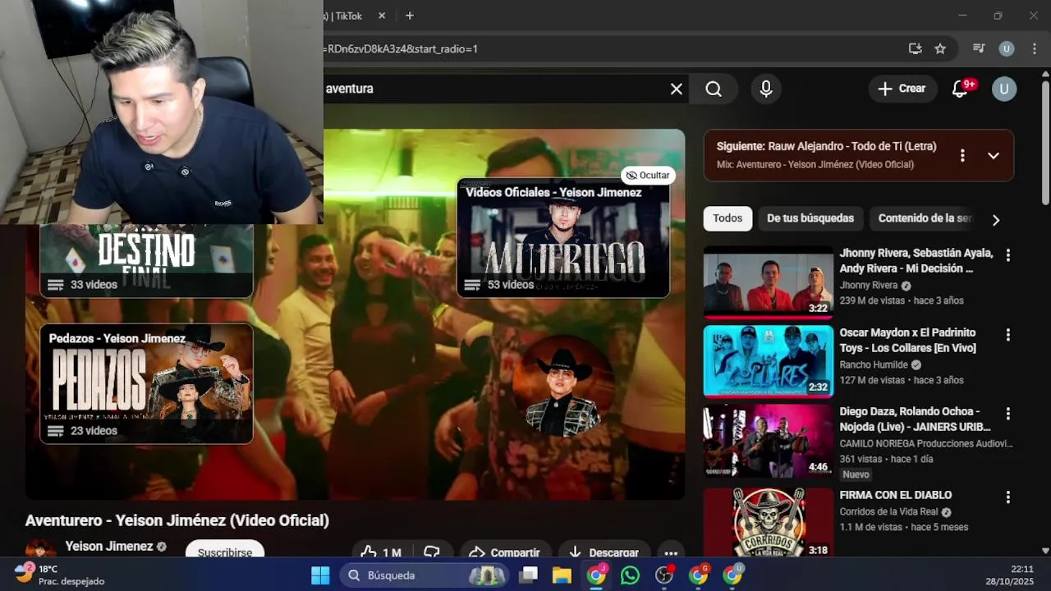Like the video (1 M thumbs up)

(381, 551)
